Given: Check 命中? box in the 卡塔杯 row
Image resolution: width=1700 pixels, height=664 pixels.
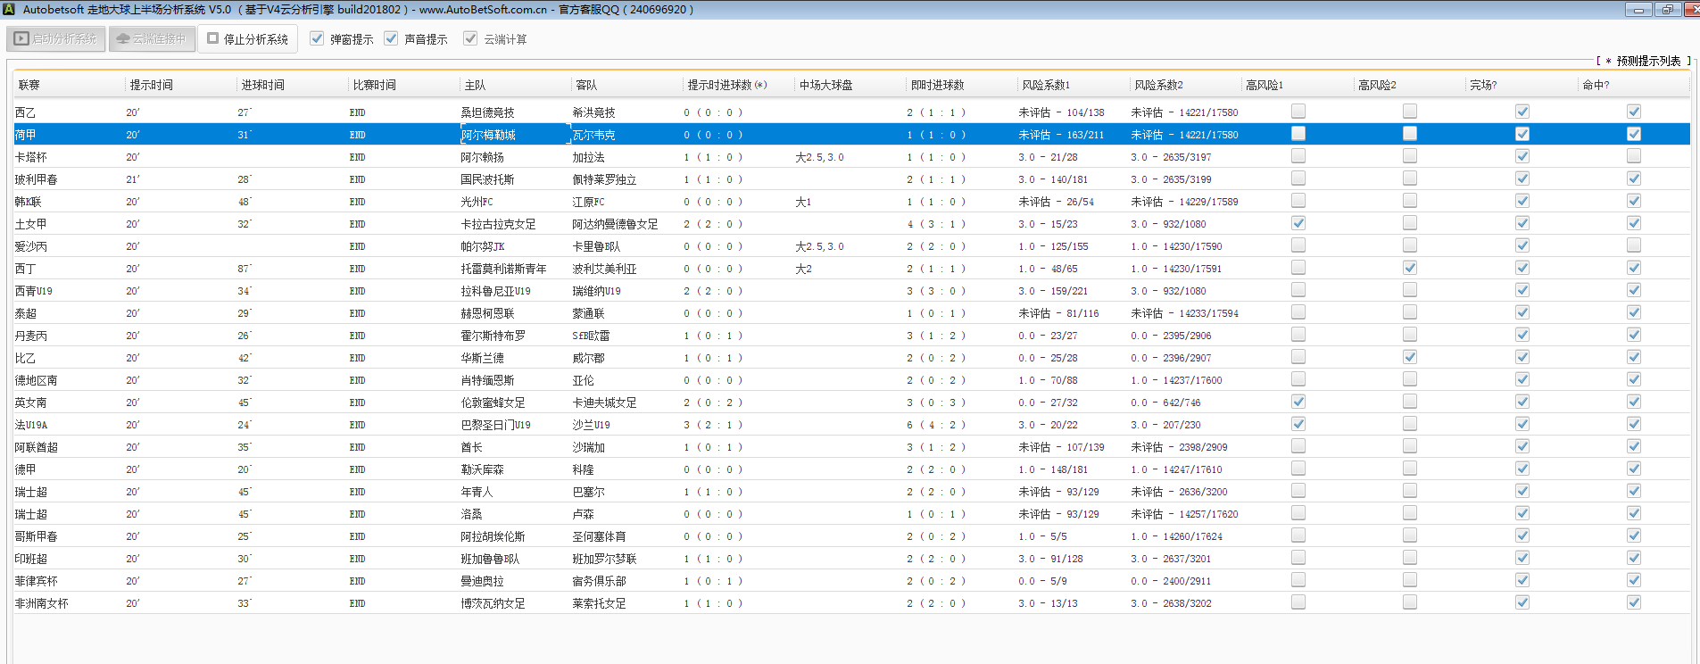Looking at the screenshot, I should click(1633, 156).
